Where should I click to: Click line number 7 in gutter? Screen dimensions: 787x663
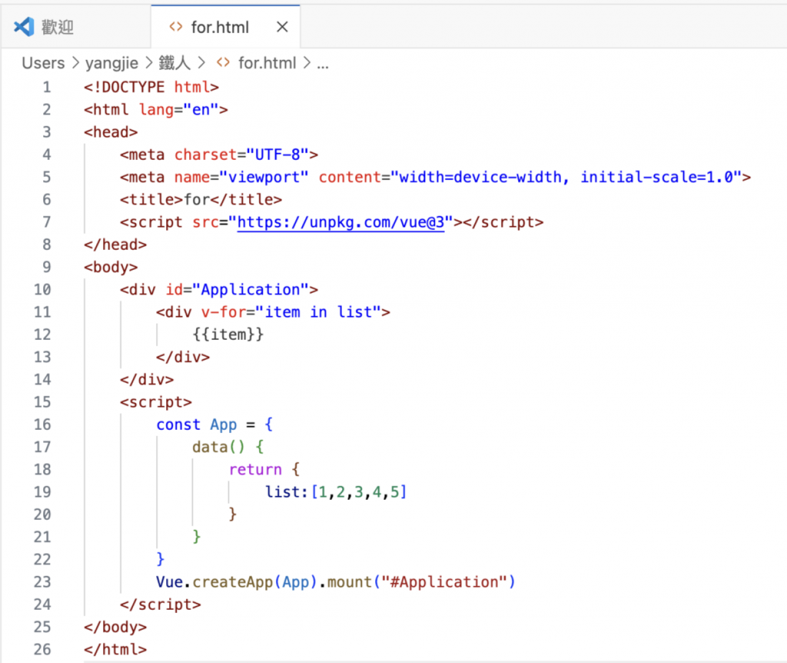click(x=47, y=222)
